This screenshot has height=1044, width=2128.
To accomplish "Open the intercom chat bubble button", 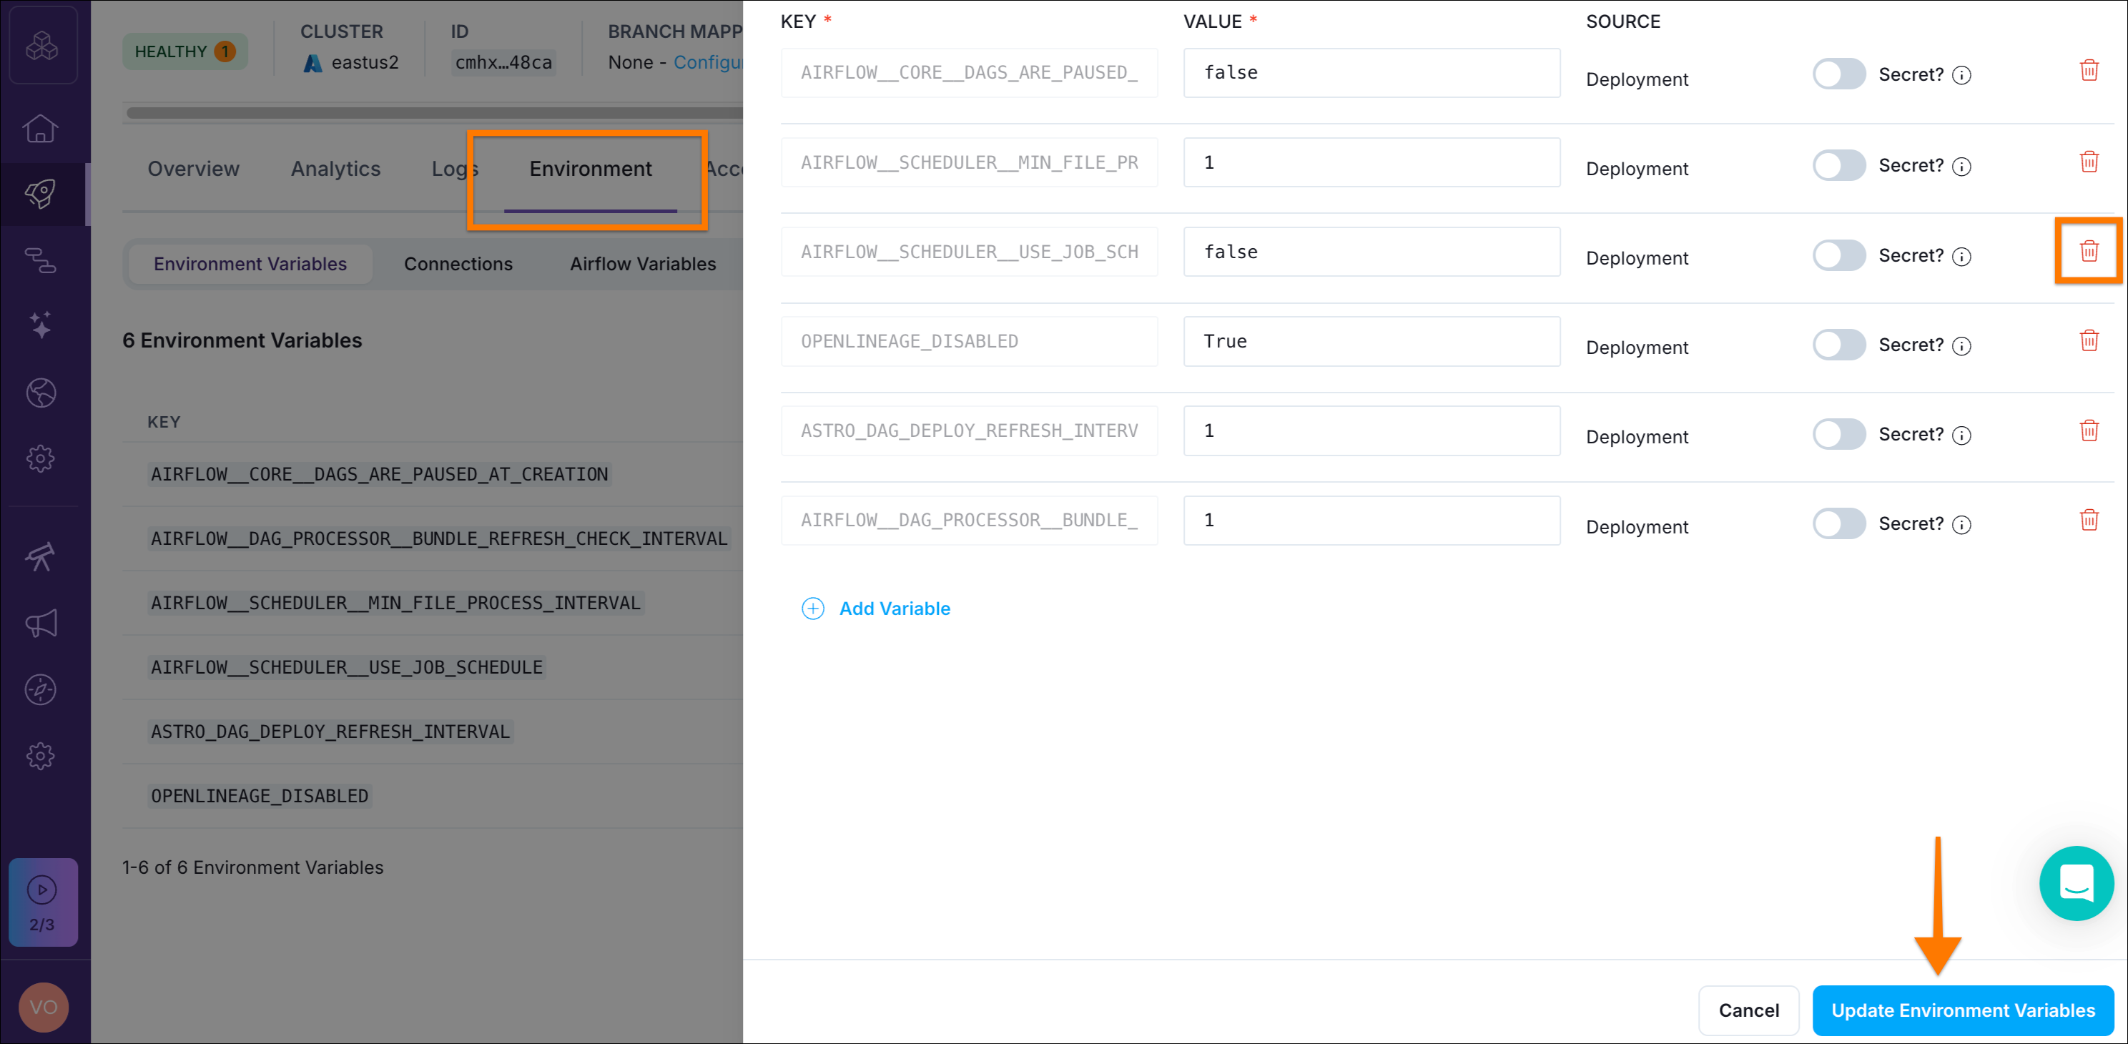I will coord(2077,883).
